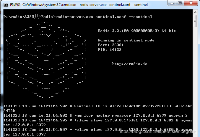The width and height of the screenshot is (200, 137).
Task: Maximize the cmd.exe window
Action: 180,3
